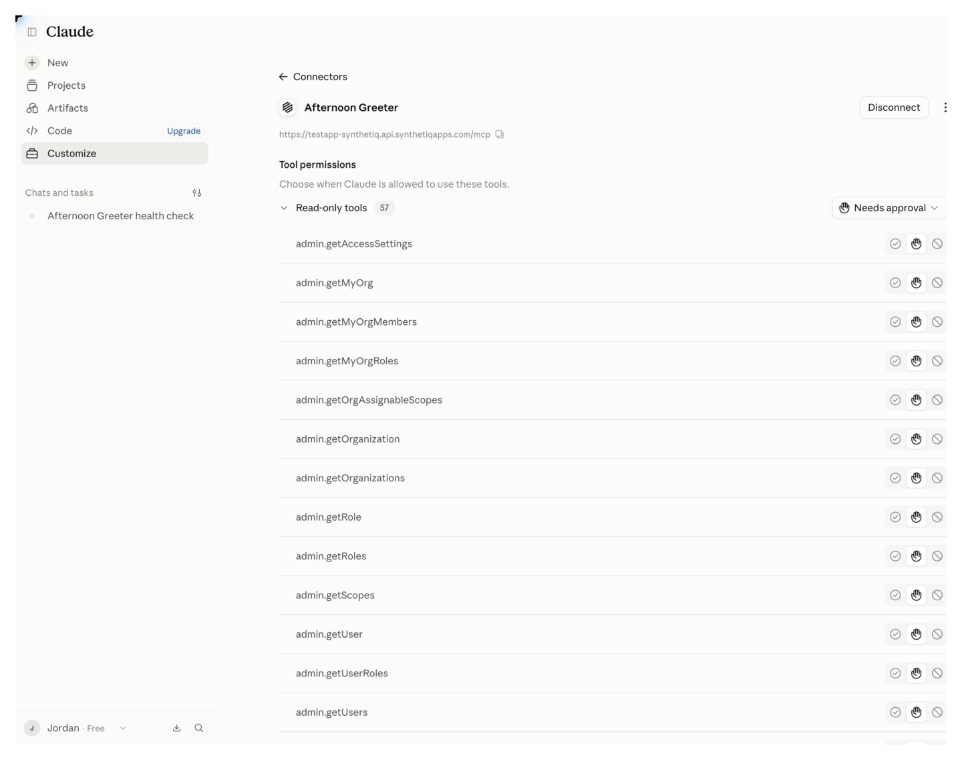Open Artifacts in the sidebar
962x760 pixels.
click(x=114, y=108)
